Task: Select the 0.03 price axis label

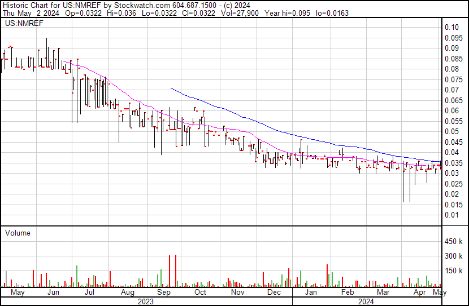Action: click(451, 173)
